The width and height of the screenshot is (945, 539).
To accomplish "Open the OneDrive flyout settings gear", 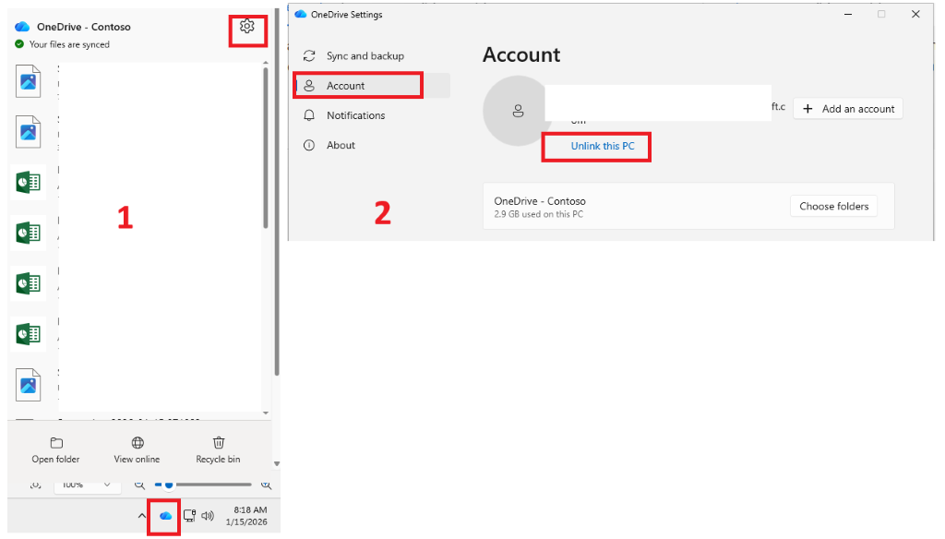I will pos(247,27).
